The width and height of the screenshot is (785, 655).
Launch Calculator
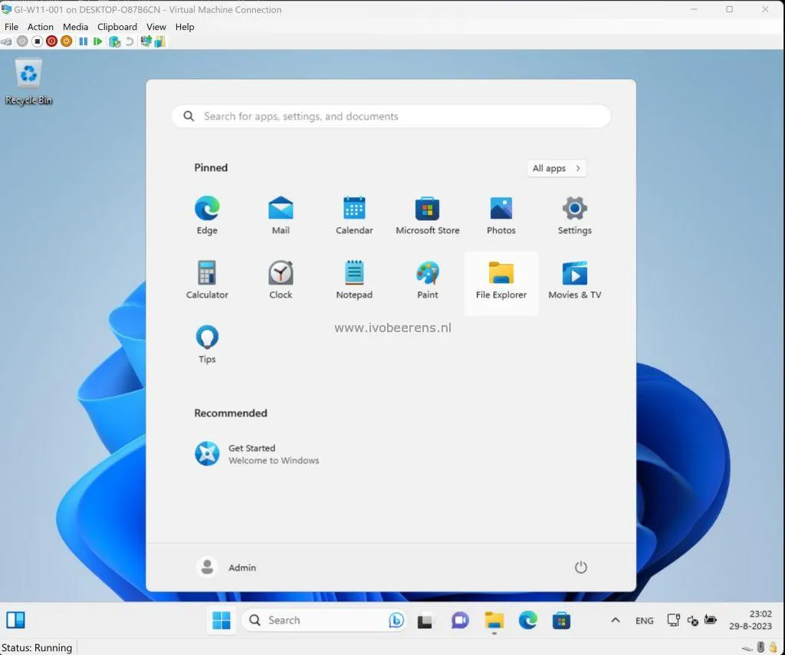(207, 281)
